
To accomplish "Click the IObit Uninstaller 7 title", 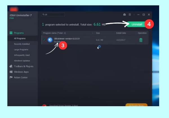I will click(x=21, y=15).
